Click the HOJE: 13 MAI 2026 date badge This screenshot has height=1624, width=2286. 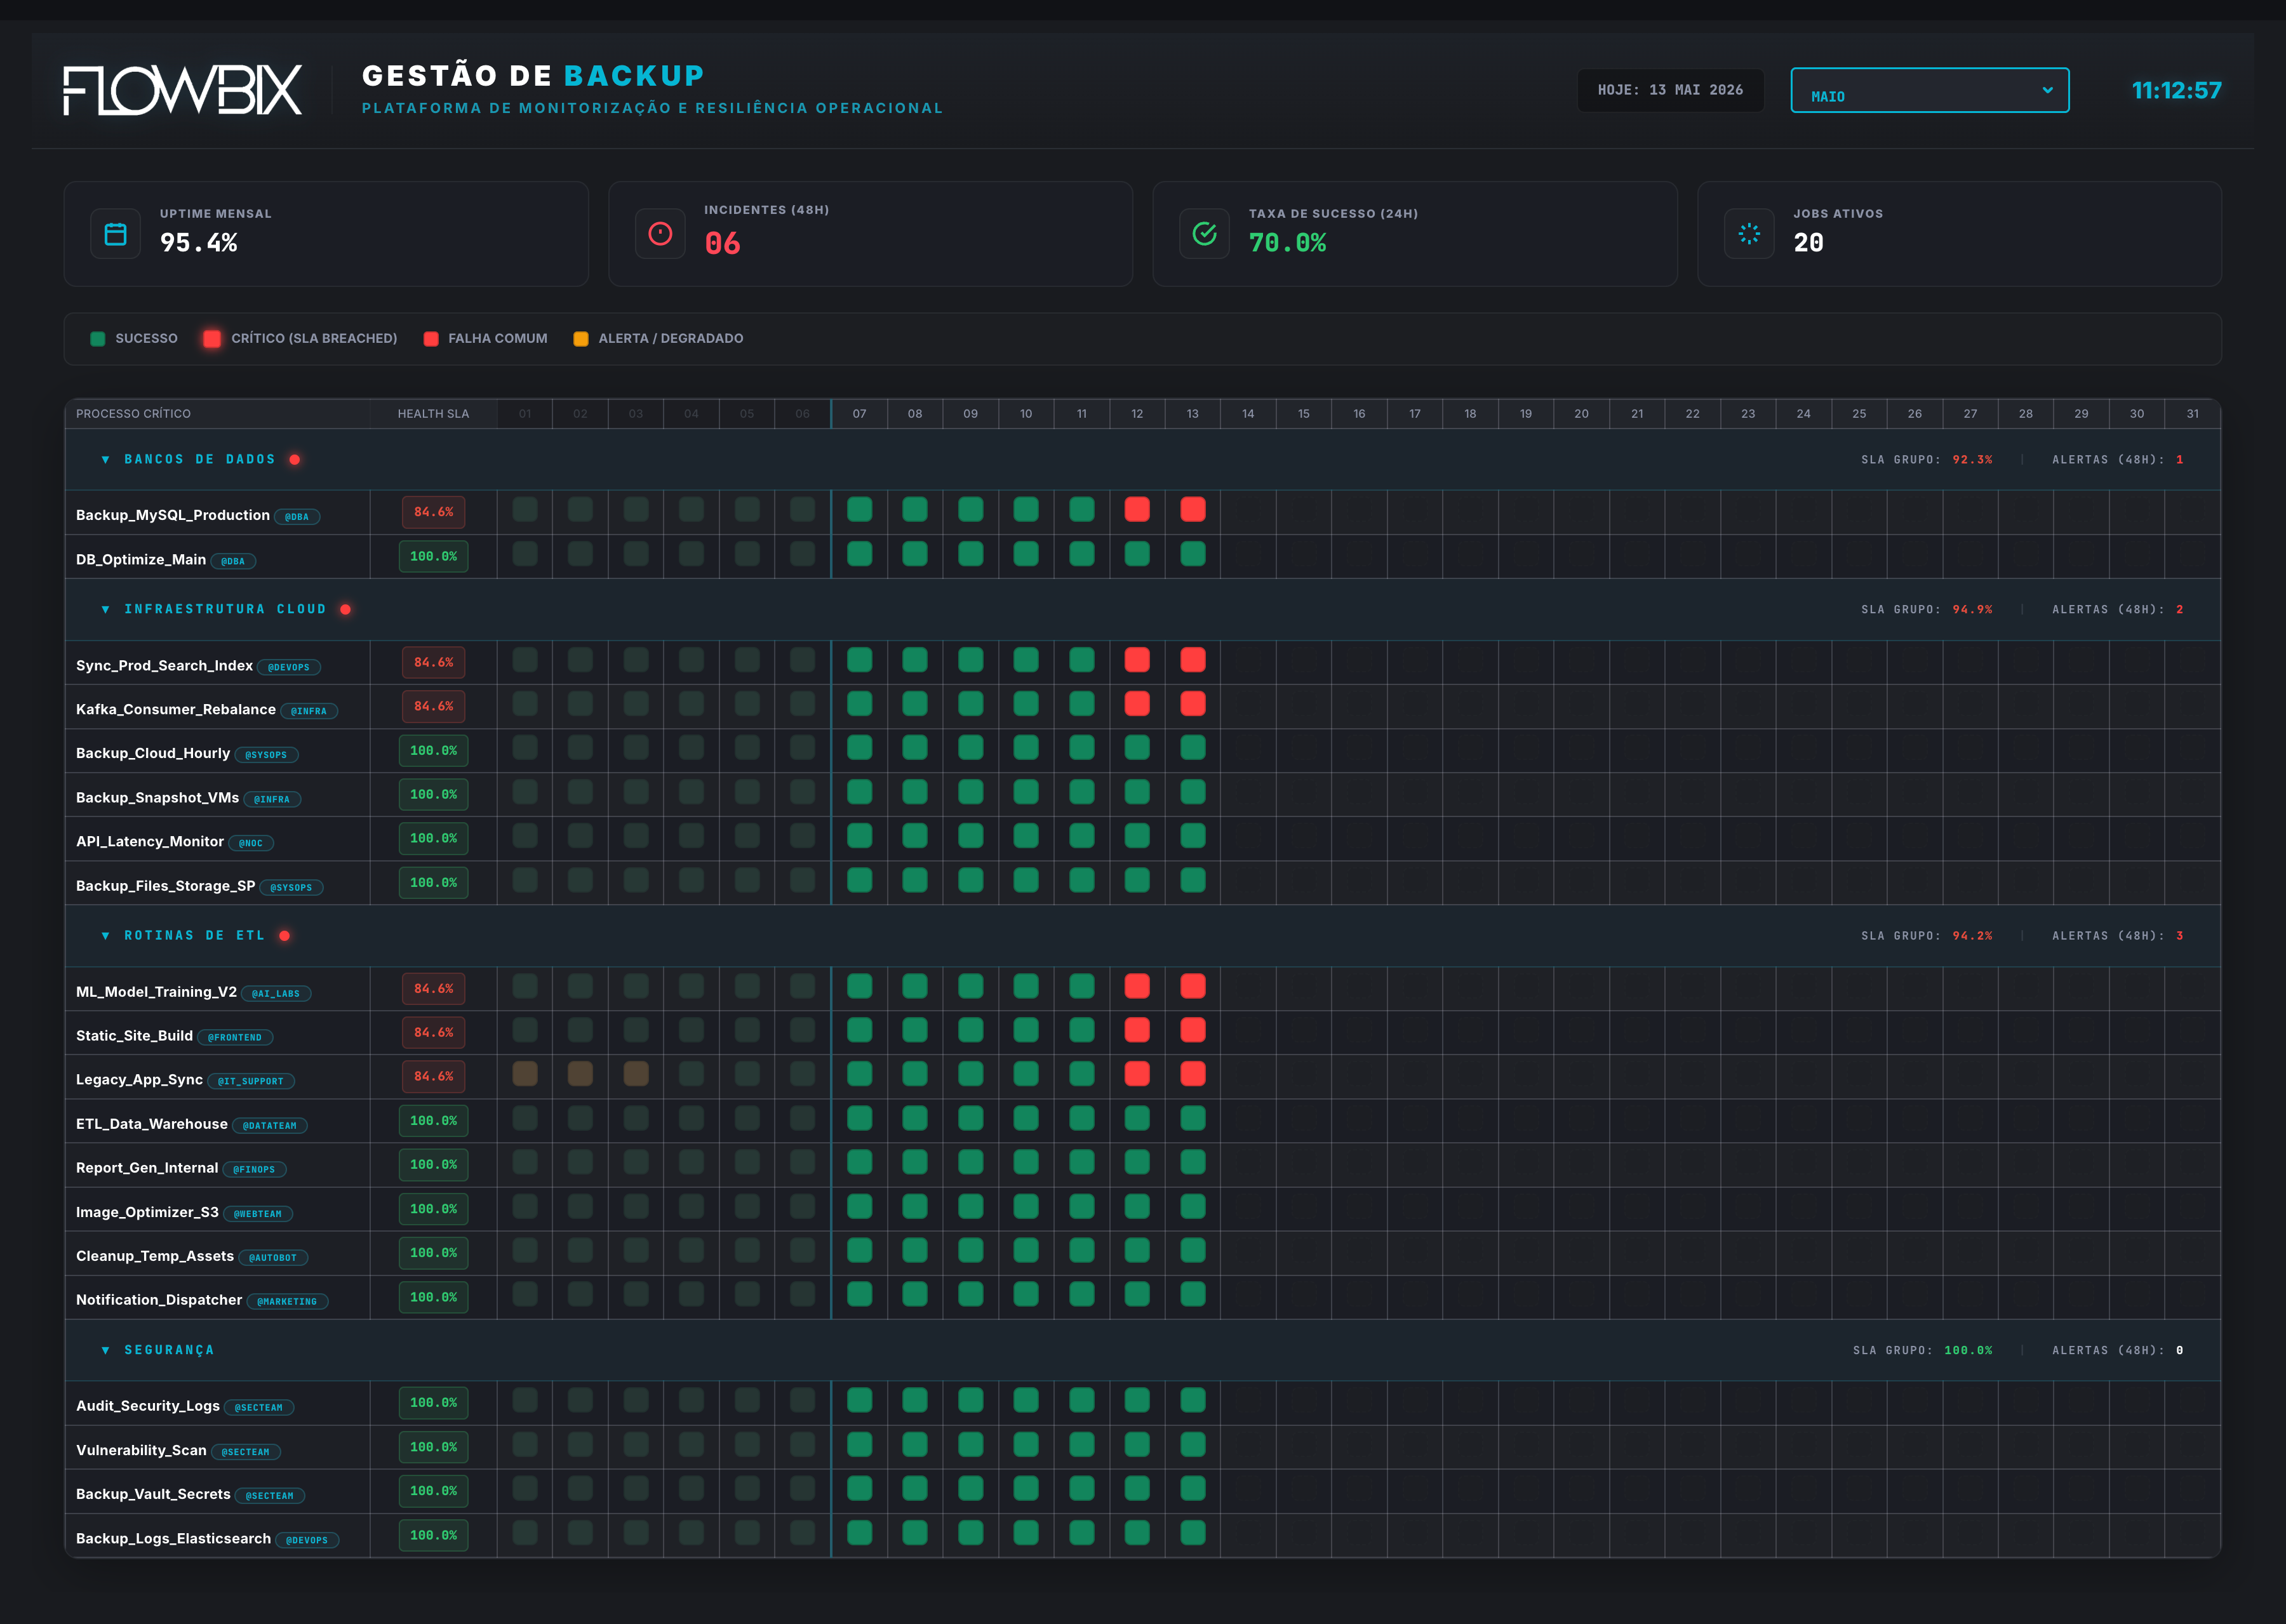tap(1670, 90)
